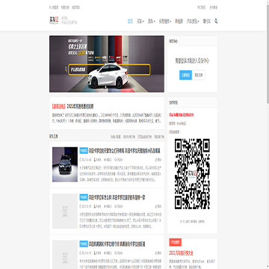Screen dimensions: 269x269
Task: Open the last navigation item before the search icon
Action: (207, 22)
